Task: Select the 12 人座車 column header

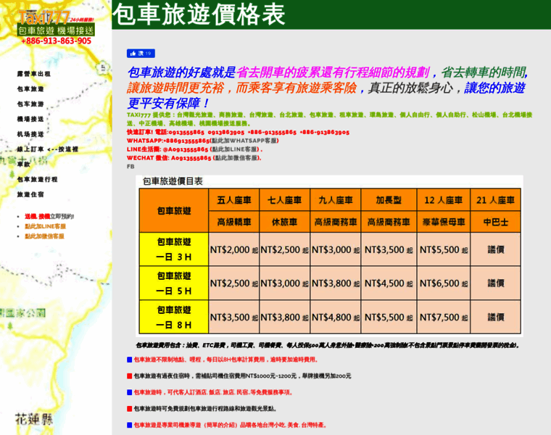Action: [444, 200]
